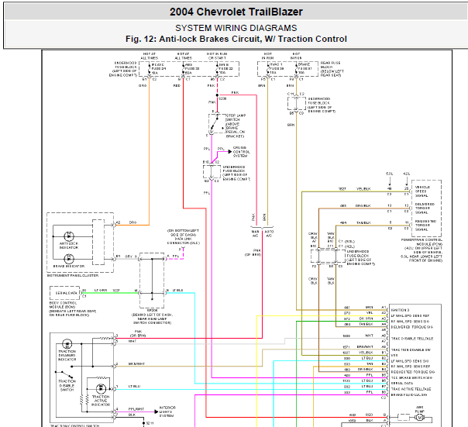Click the VEHICLE SPEED SIGNAL label
468x427 pixels.
click(422, 191)
